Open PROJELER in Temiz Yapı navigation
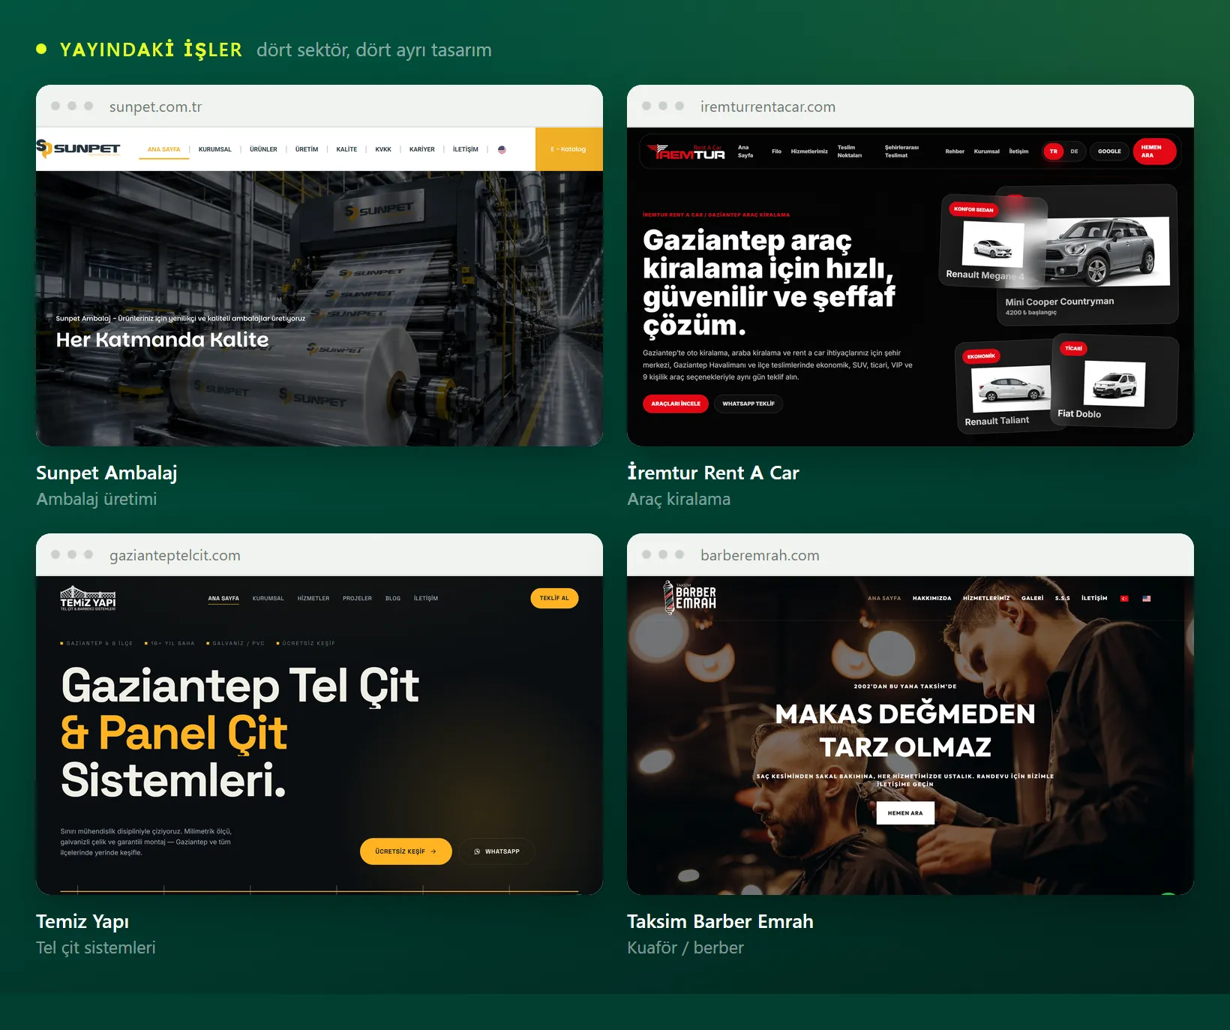Screen dimensions: 1230x1030 coord(357,599)
